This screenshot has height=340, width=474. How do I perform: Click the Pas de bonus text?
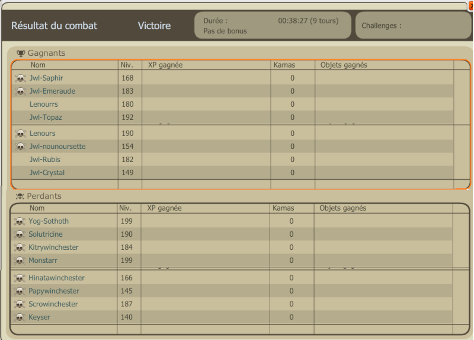pyautogui.click(x=225, y=31)
